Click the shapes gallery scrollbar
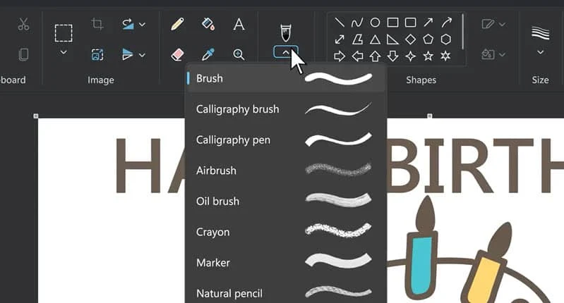Viewport: 564px width, 303px height. click(x=462, y=32)
